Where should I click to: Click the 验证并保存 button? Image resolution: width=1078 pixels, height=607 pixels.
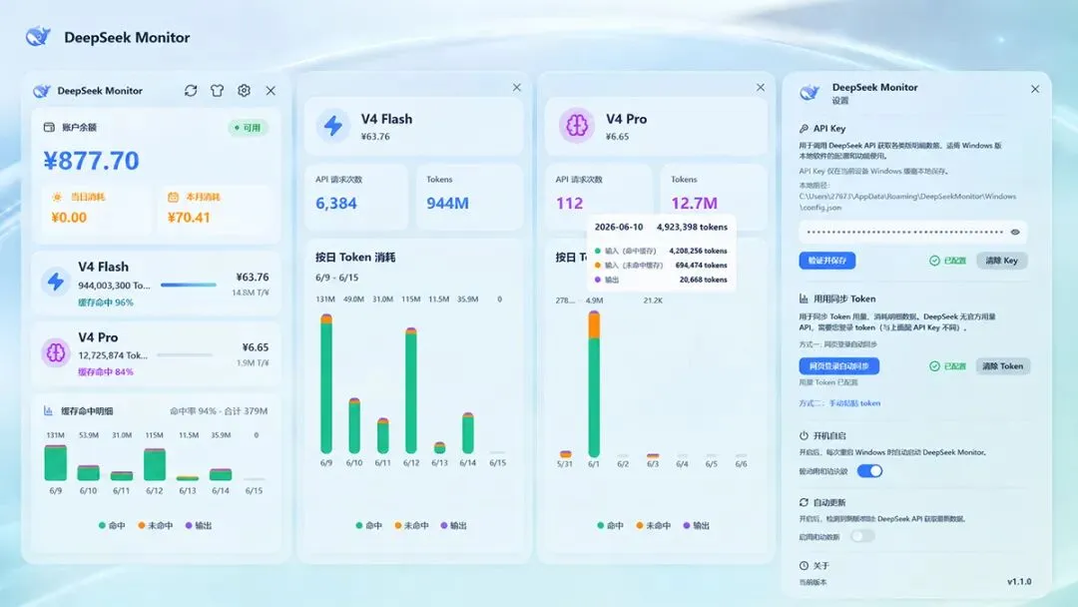click(827, 261)
